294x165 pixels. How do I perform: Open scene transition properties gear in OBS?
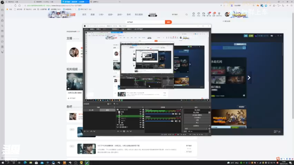pyautogui.click(x=209, y=129)
